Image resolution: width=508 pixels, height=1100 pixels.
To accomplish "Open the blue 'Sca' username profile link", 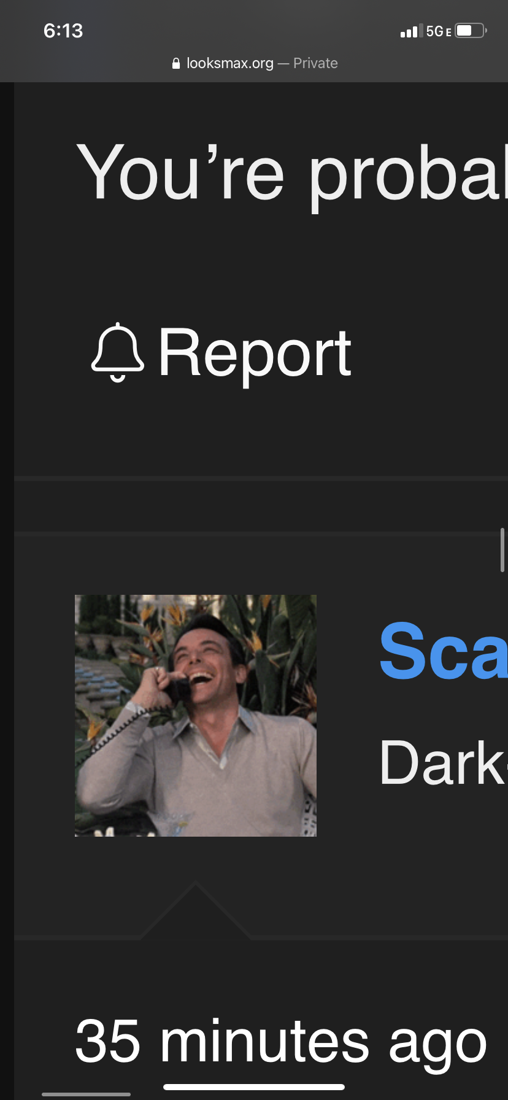I will coord(443,651).
